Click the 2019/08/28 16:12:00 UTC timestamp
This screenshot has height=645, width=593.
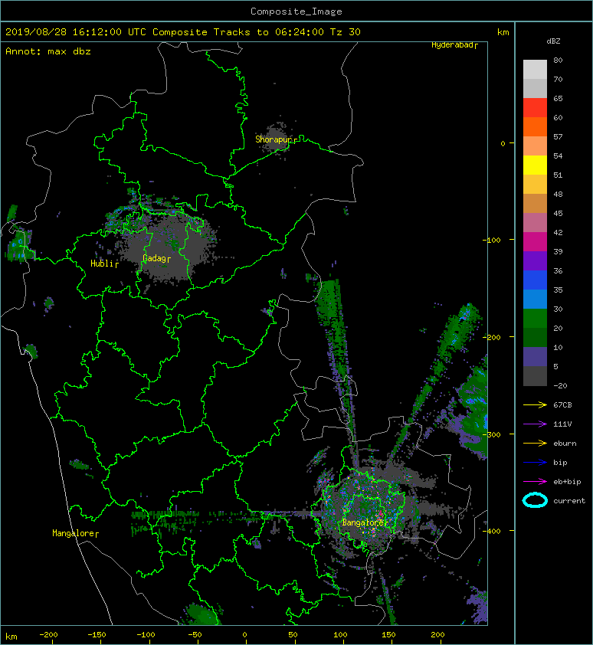[75, 32]
